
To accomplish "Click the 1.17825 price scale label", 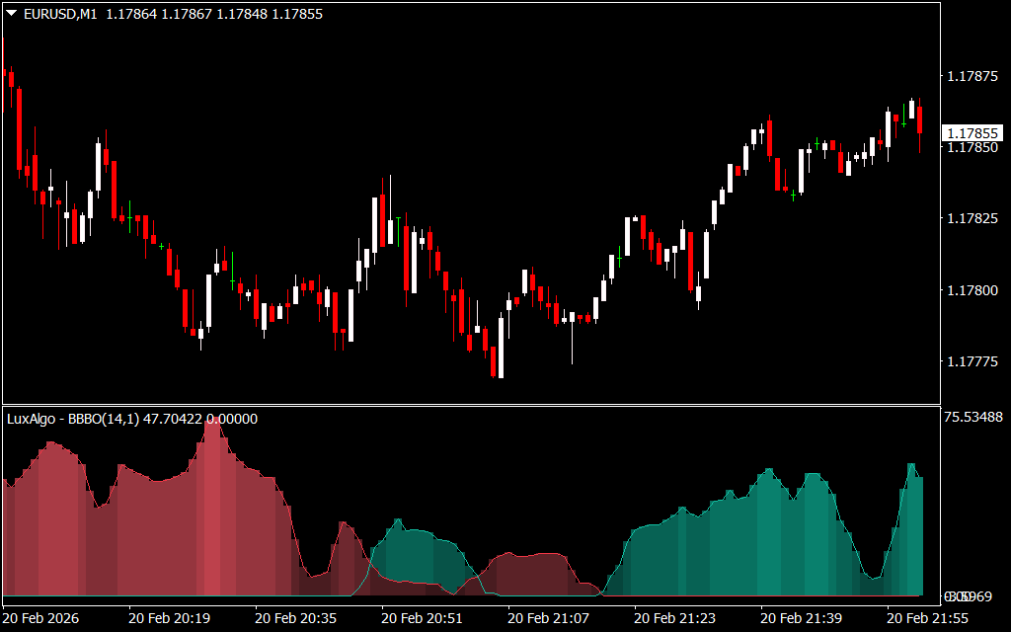I will (972, 218).
